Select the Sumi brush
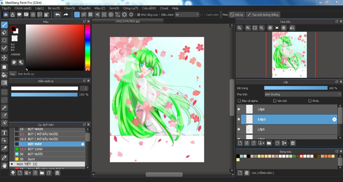Image resolution: width=343 pixels, height=182 pixels. pyautogui.click(x=50, y=159)
